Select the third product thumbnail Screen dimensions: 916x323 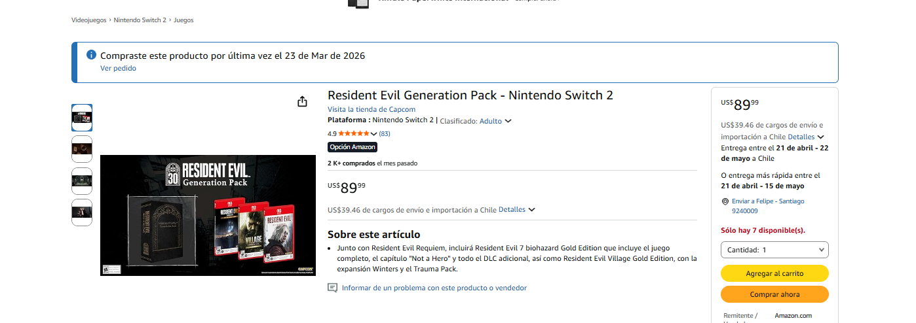pyautogui.click(x=82, y=181)
